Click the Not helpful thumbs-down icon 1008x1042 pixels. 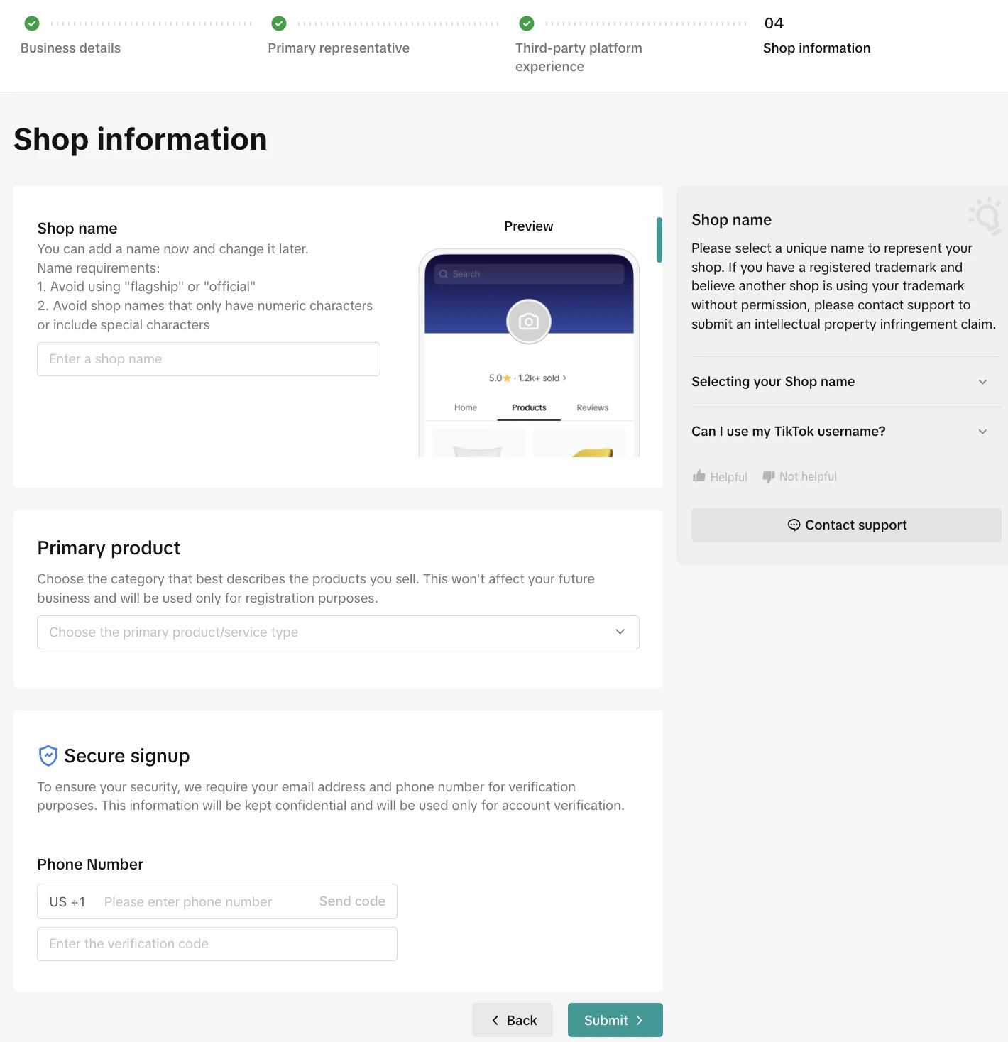(768, 476)
